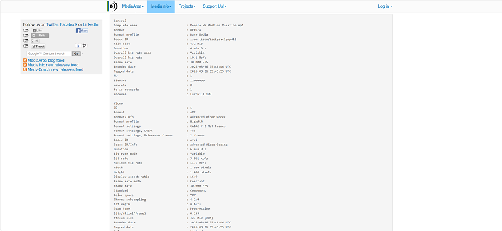Open the Log in dropdown
Viewport: 502px width, 231px height.
[x=385, y=6]
